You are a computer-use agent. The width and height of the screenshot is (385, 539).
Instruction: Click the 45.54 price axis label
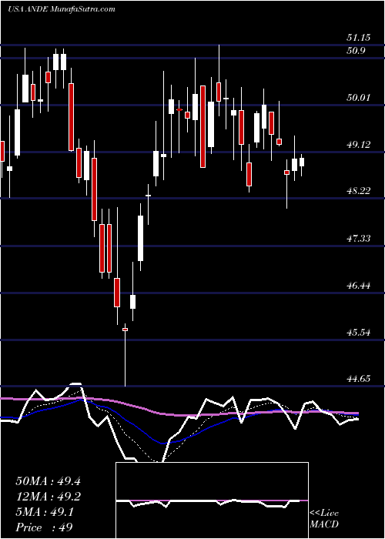pyautogui.click(x=358, y=333)
